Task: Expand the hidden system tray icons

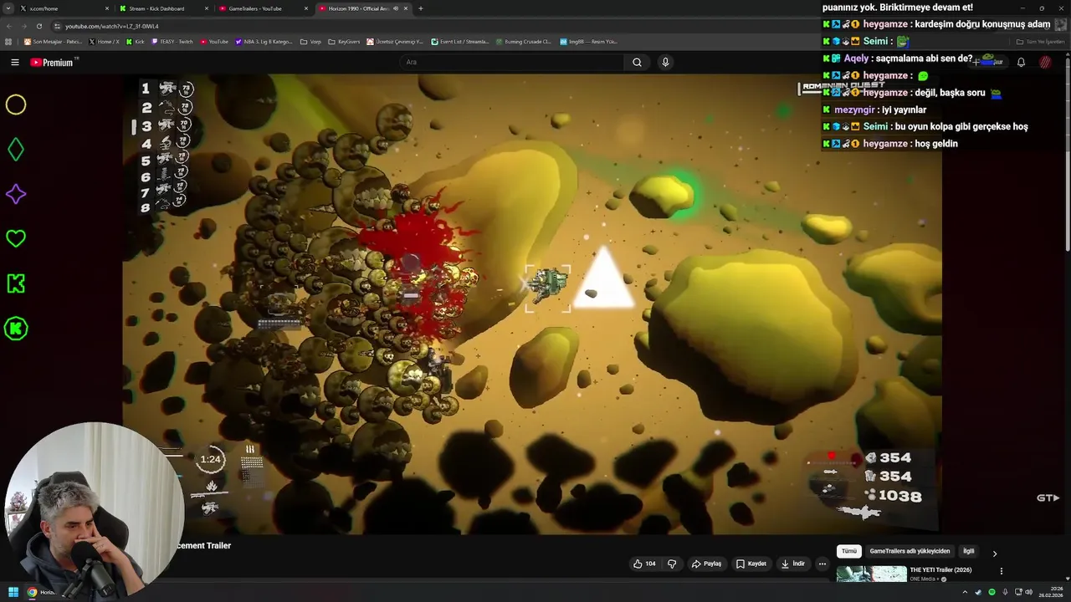Action: click(x=965, y=592)
